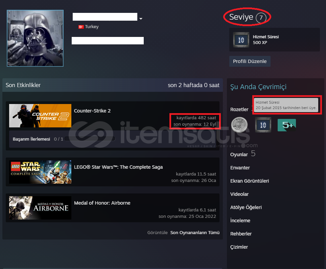Open the LEGO® Star Wars™: The Complete Saga link
Image resolution: width=326 pixels, height=269 pixels.
[x=118, y=167]
